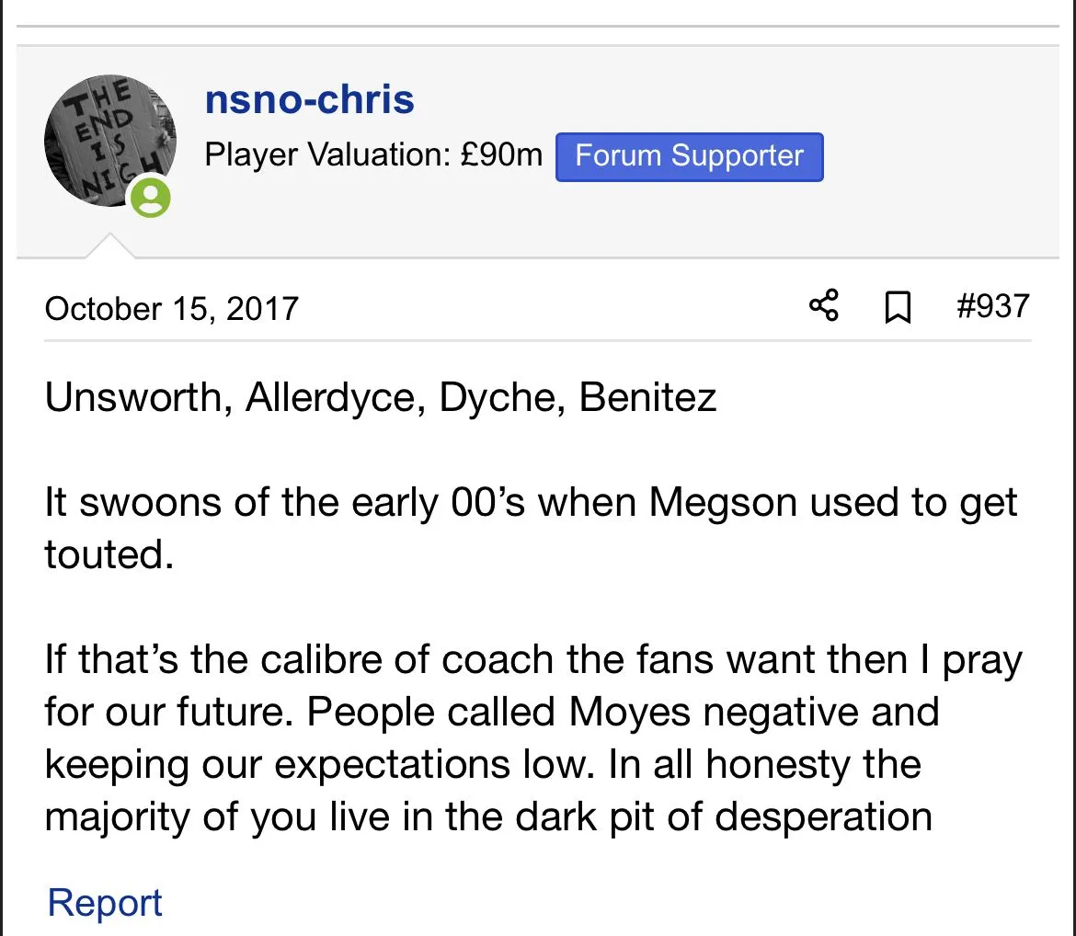The width and height of the screenshot is (1076, 936).
Task: Click the October 15, 2017 post date
Action: click(172, 308)
